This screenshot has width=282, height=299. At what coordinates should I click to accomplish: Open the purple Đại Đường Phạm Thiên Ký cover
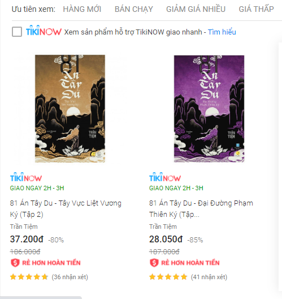(209, 109)
